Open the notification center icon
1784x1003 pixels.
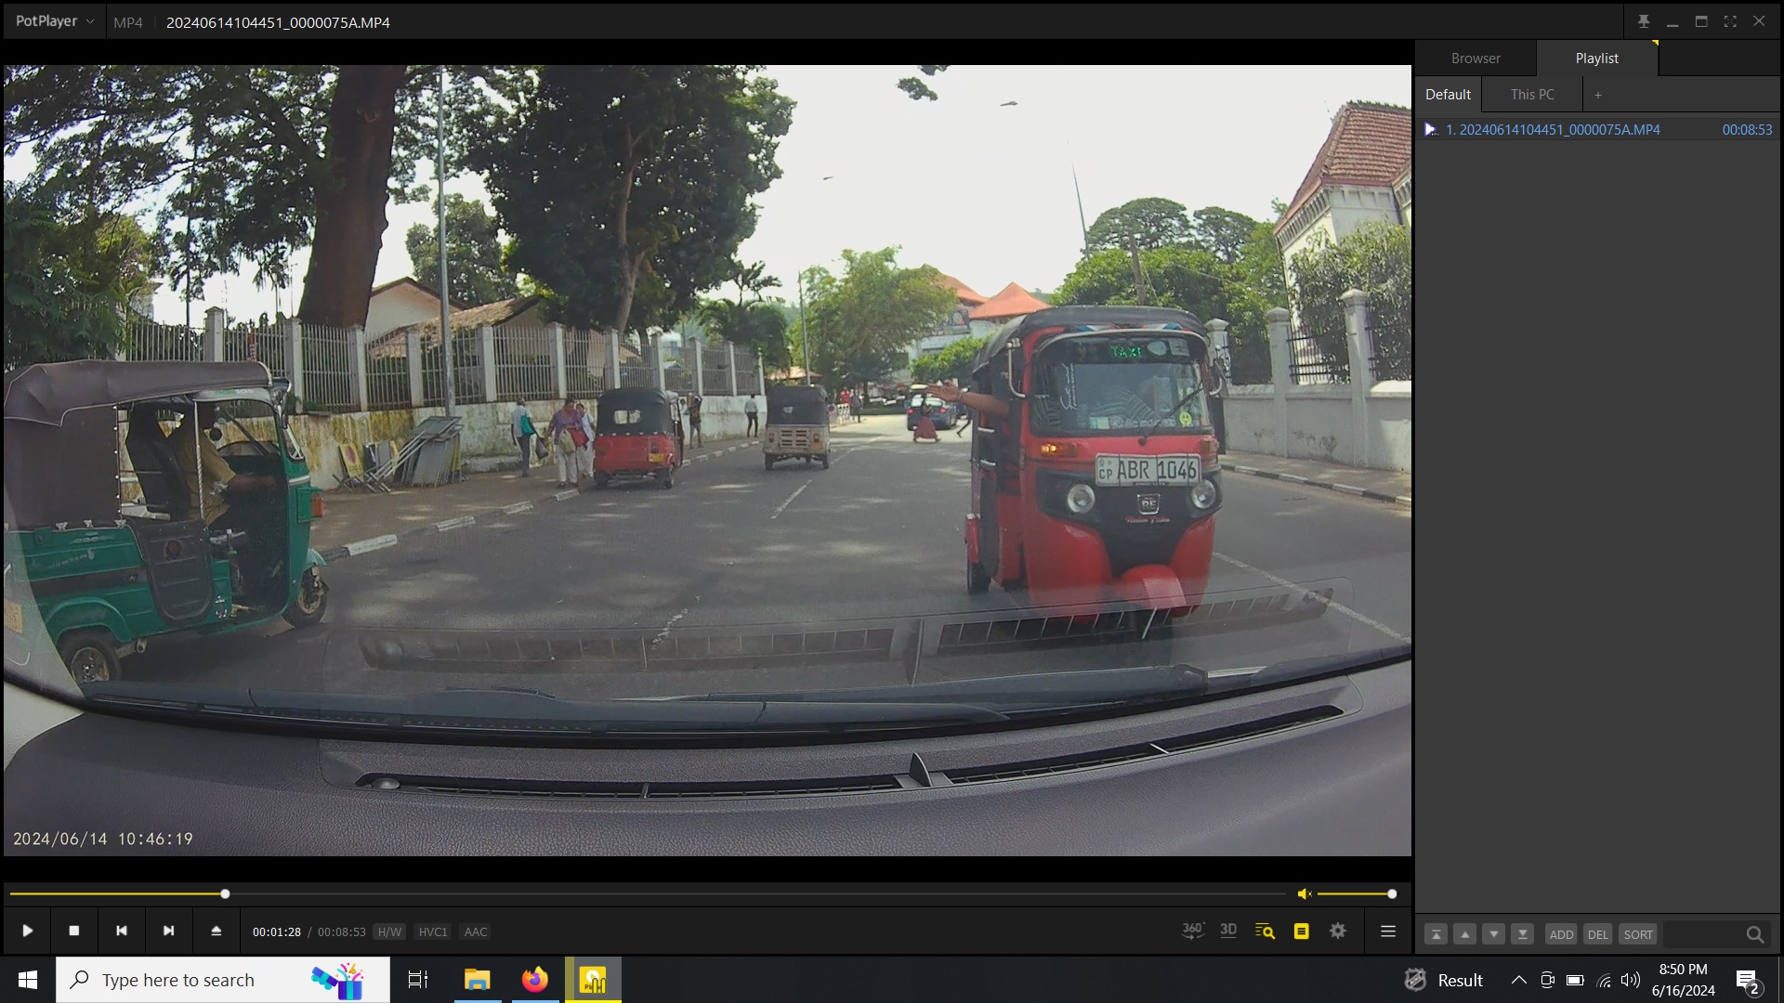[1747, 981]
